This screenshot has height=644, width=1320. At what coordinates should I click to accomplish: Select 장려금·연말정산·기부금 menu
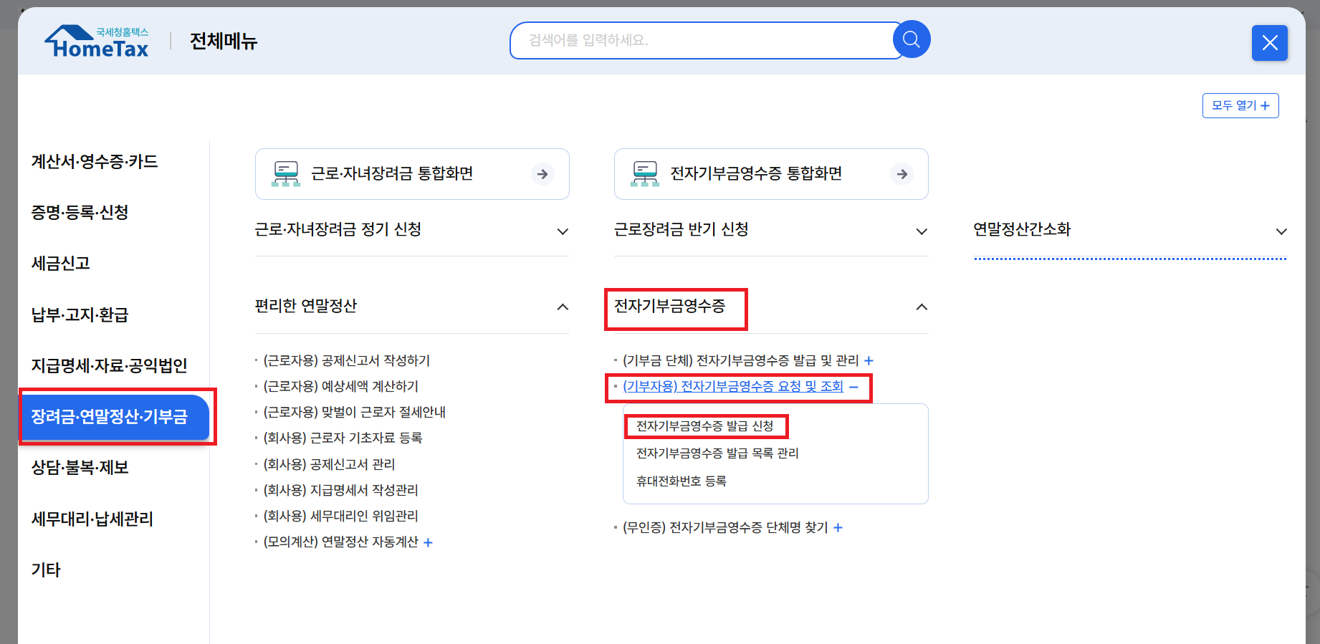(x=115, y=417)
